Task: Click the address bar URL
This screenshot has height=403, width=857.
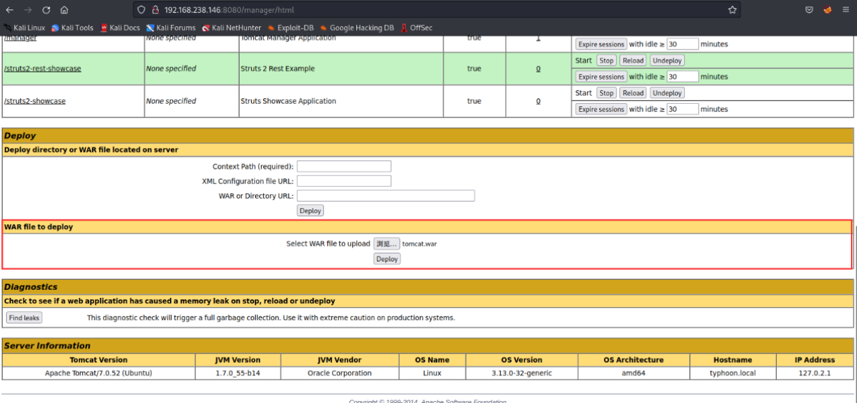Action: tap(229, 10)
